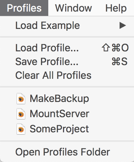
Task: Click the separator line above MakeBackup
Action: [x=67, y=87]
